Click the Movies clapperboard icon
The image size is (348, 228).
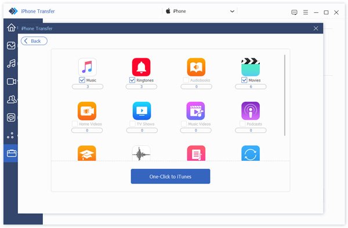click(251, 67)
